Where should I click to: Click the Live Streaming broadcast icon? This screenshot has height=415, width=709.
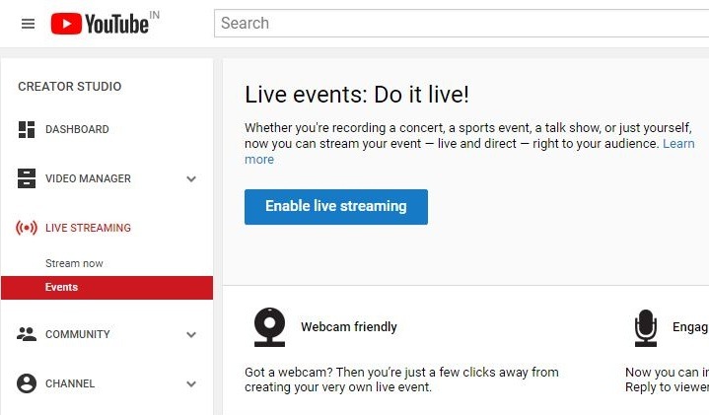click(x=27, y=228)
